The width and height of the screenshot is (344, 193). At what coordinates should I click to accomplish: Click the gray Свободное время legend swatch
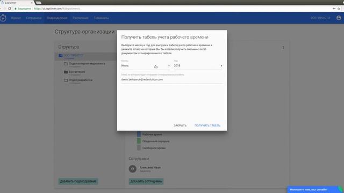[139, 148]
